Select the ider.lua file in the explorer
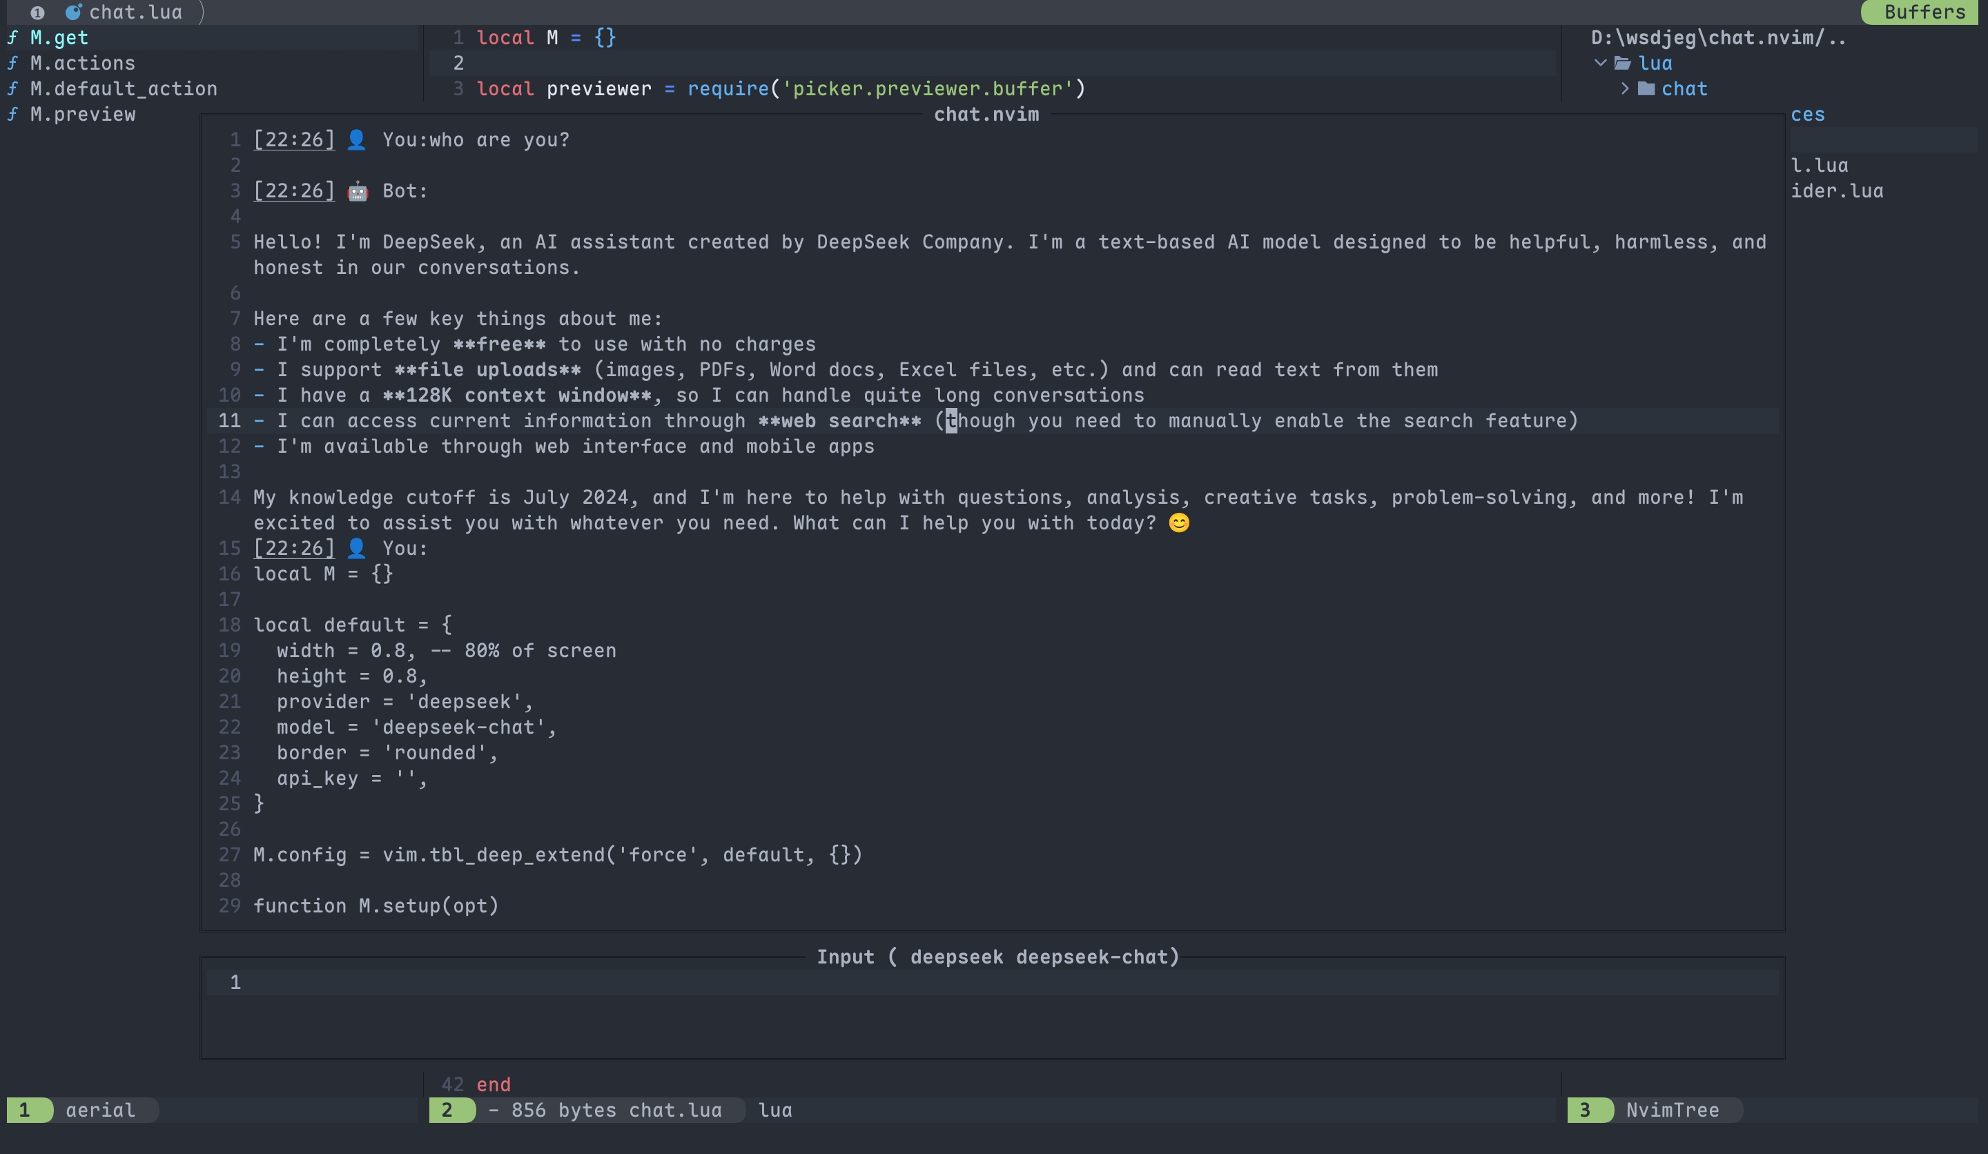Viewport: 1988px width, 1154px height. tap(1838, 190)
